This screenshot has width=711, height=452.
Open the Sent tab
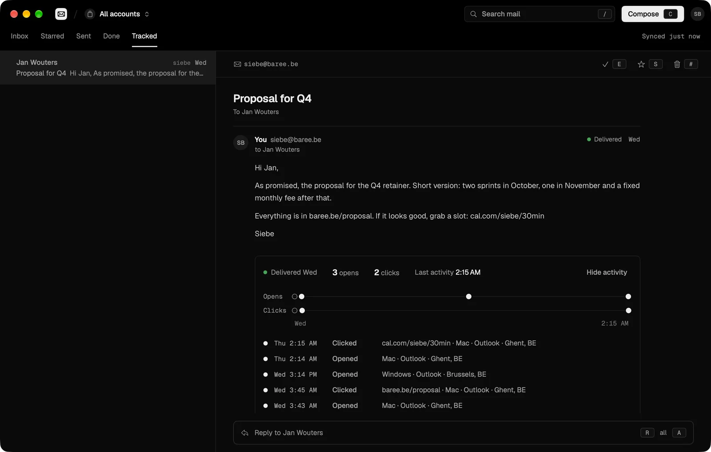pos(84,36)
